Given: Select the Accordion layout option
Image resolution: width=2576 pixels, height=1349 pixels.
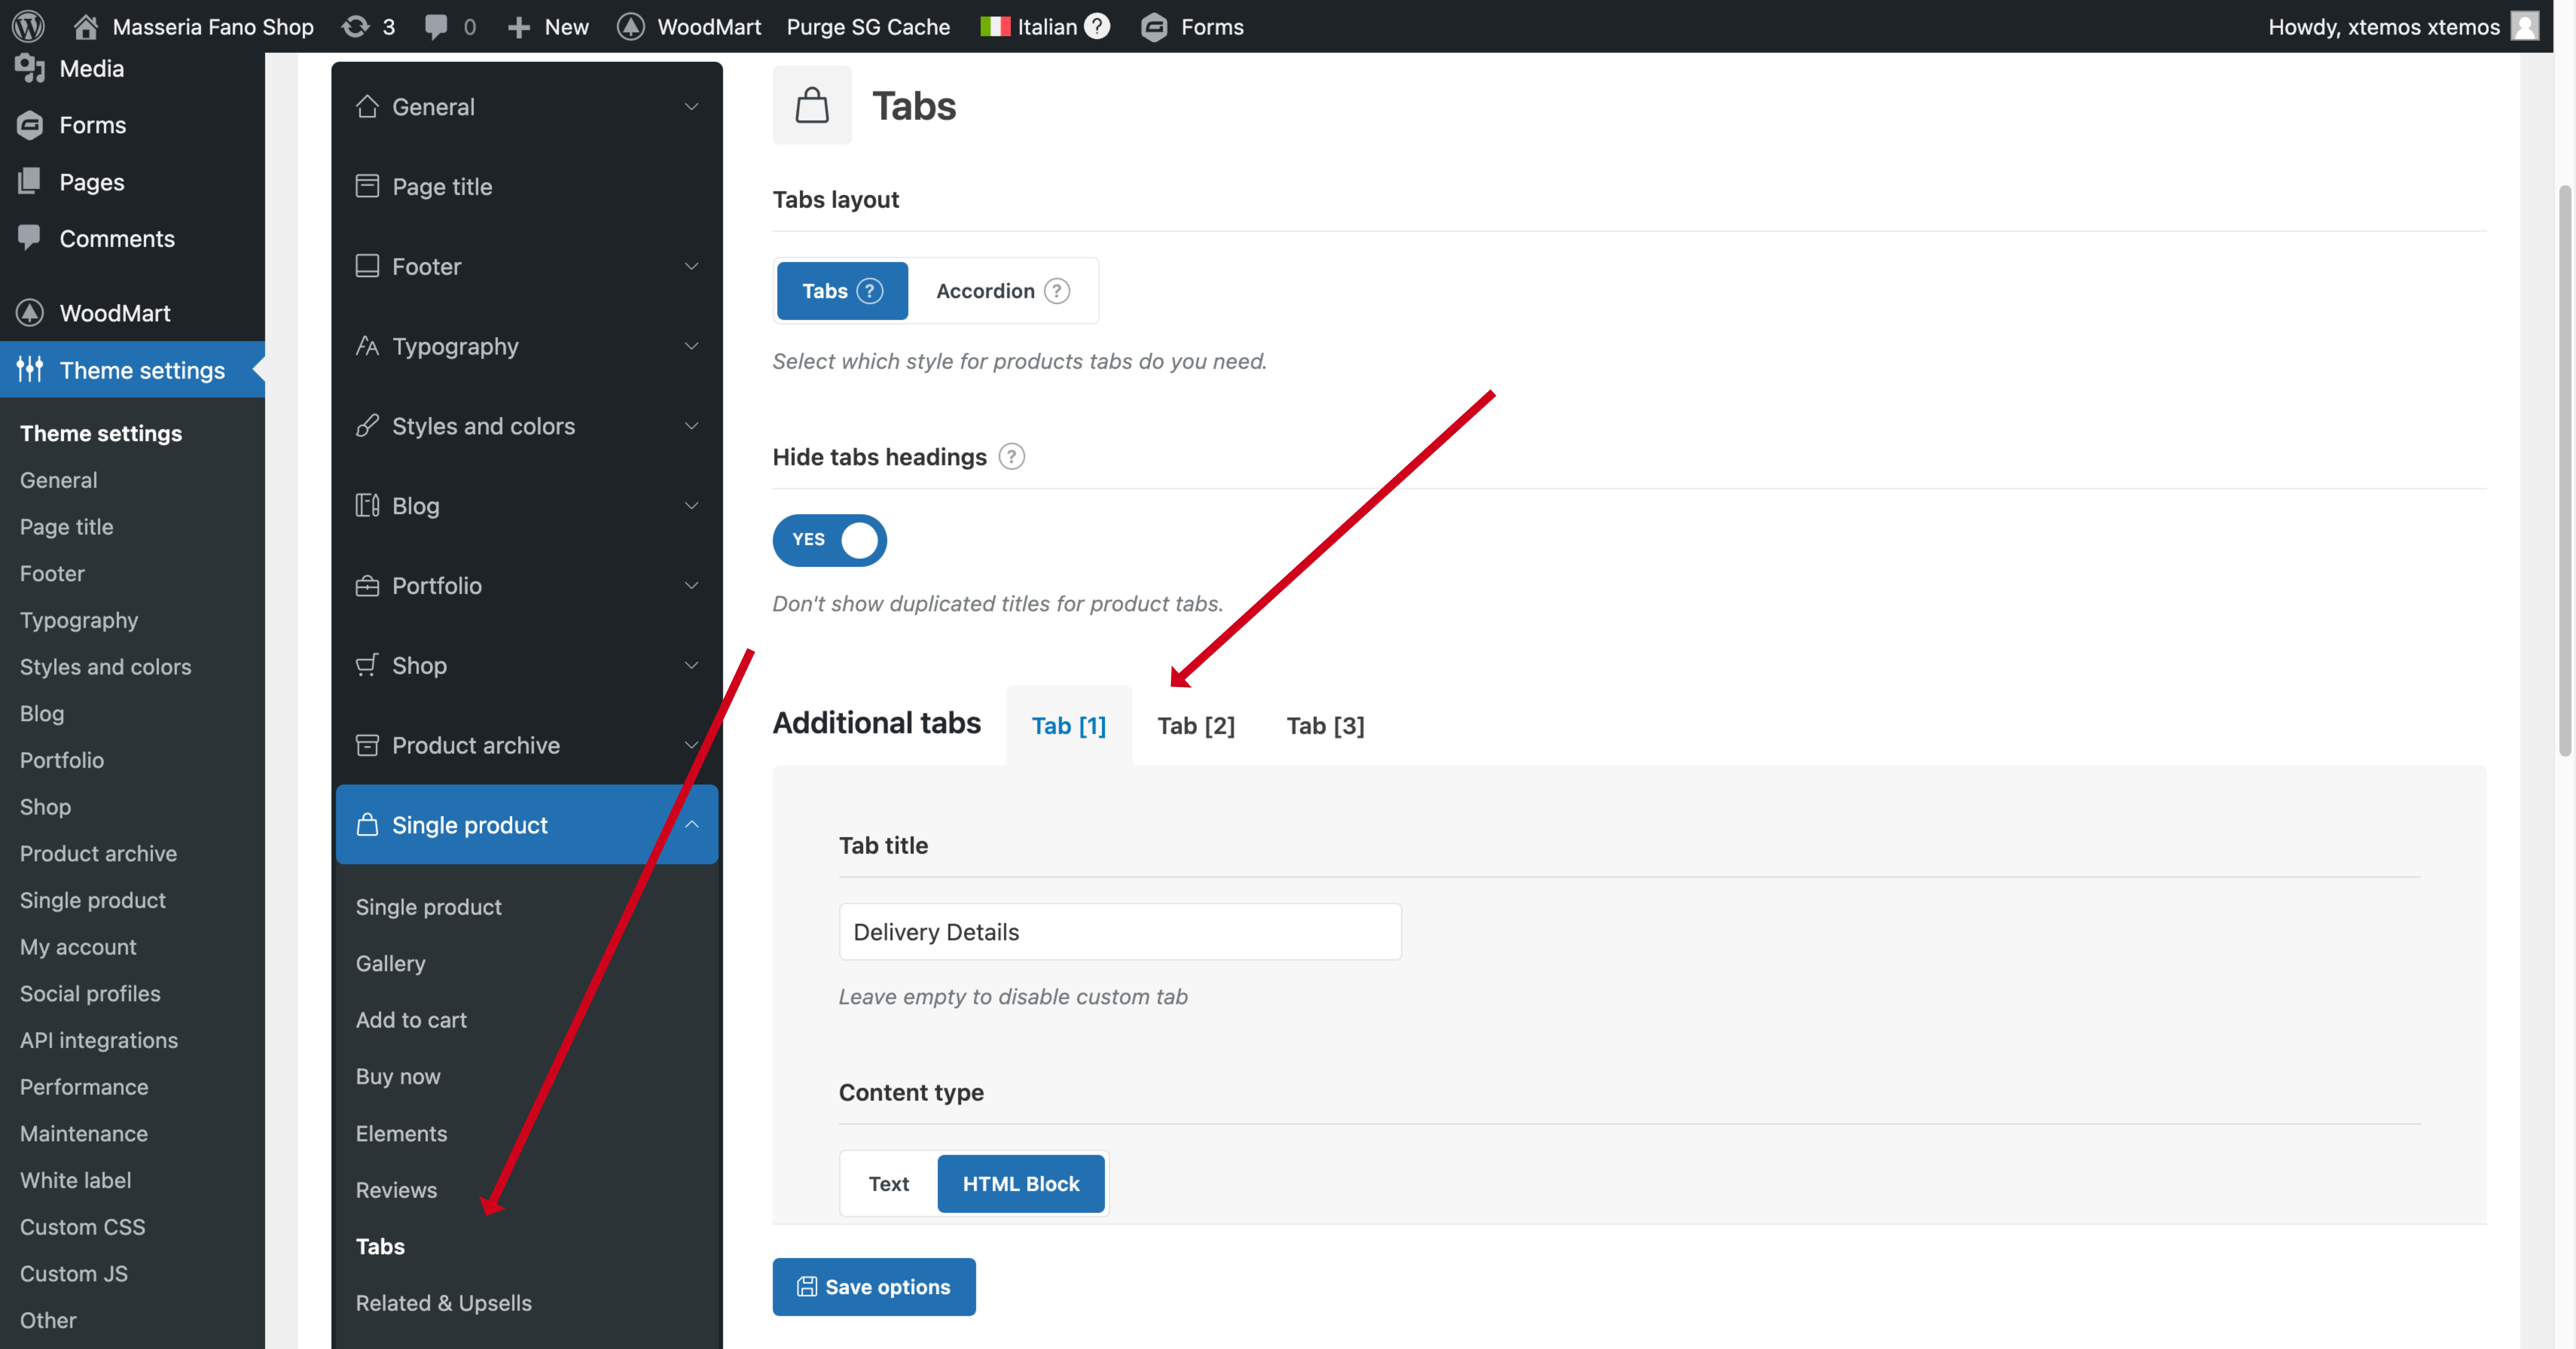Looking at the screenshot, I should 1003,291.
